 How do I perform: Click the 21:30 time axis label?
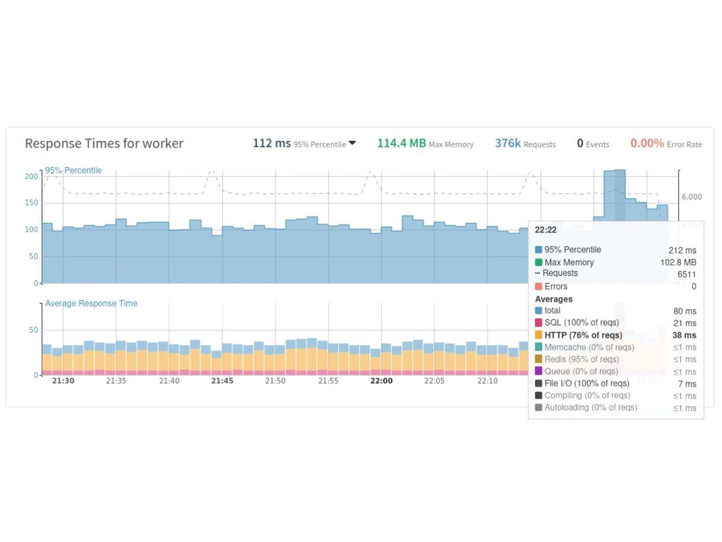pyautogui.click(x=63, y=381)
